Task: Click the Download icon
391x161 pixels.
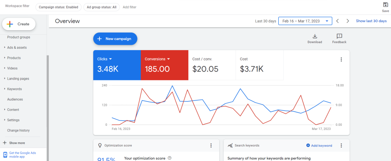Action: point(315,36)
